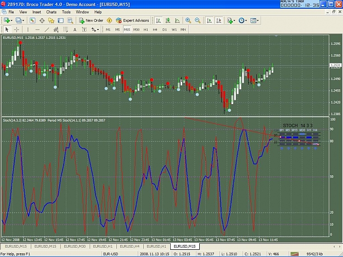The width and height of the screenshot is (343, 257).
Task: Set timeframe to MN
Action: pos(183,30)
